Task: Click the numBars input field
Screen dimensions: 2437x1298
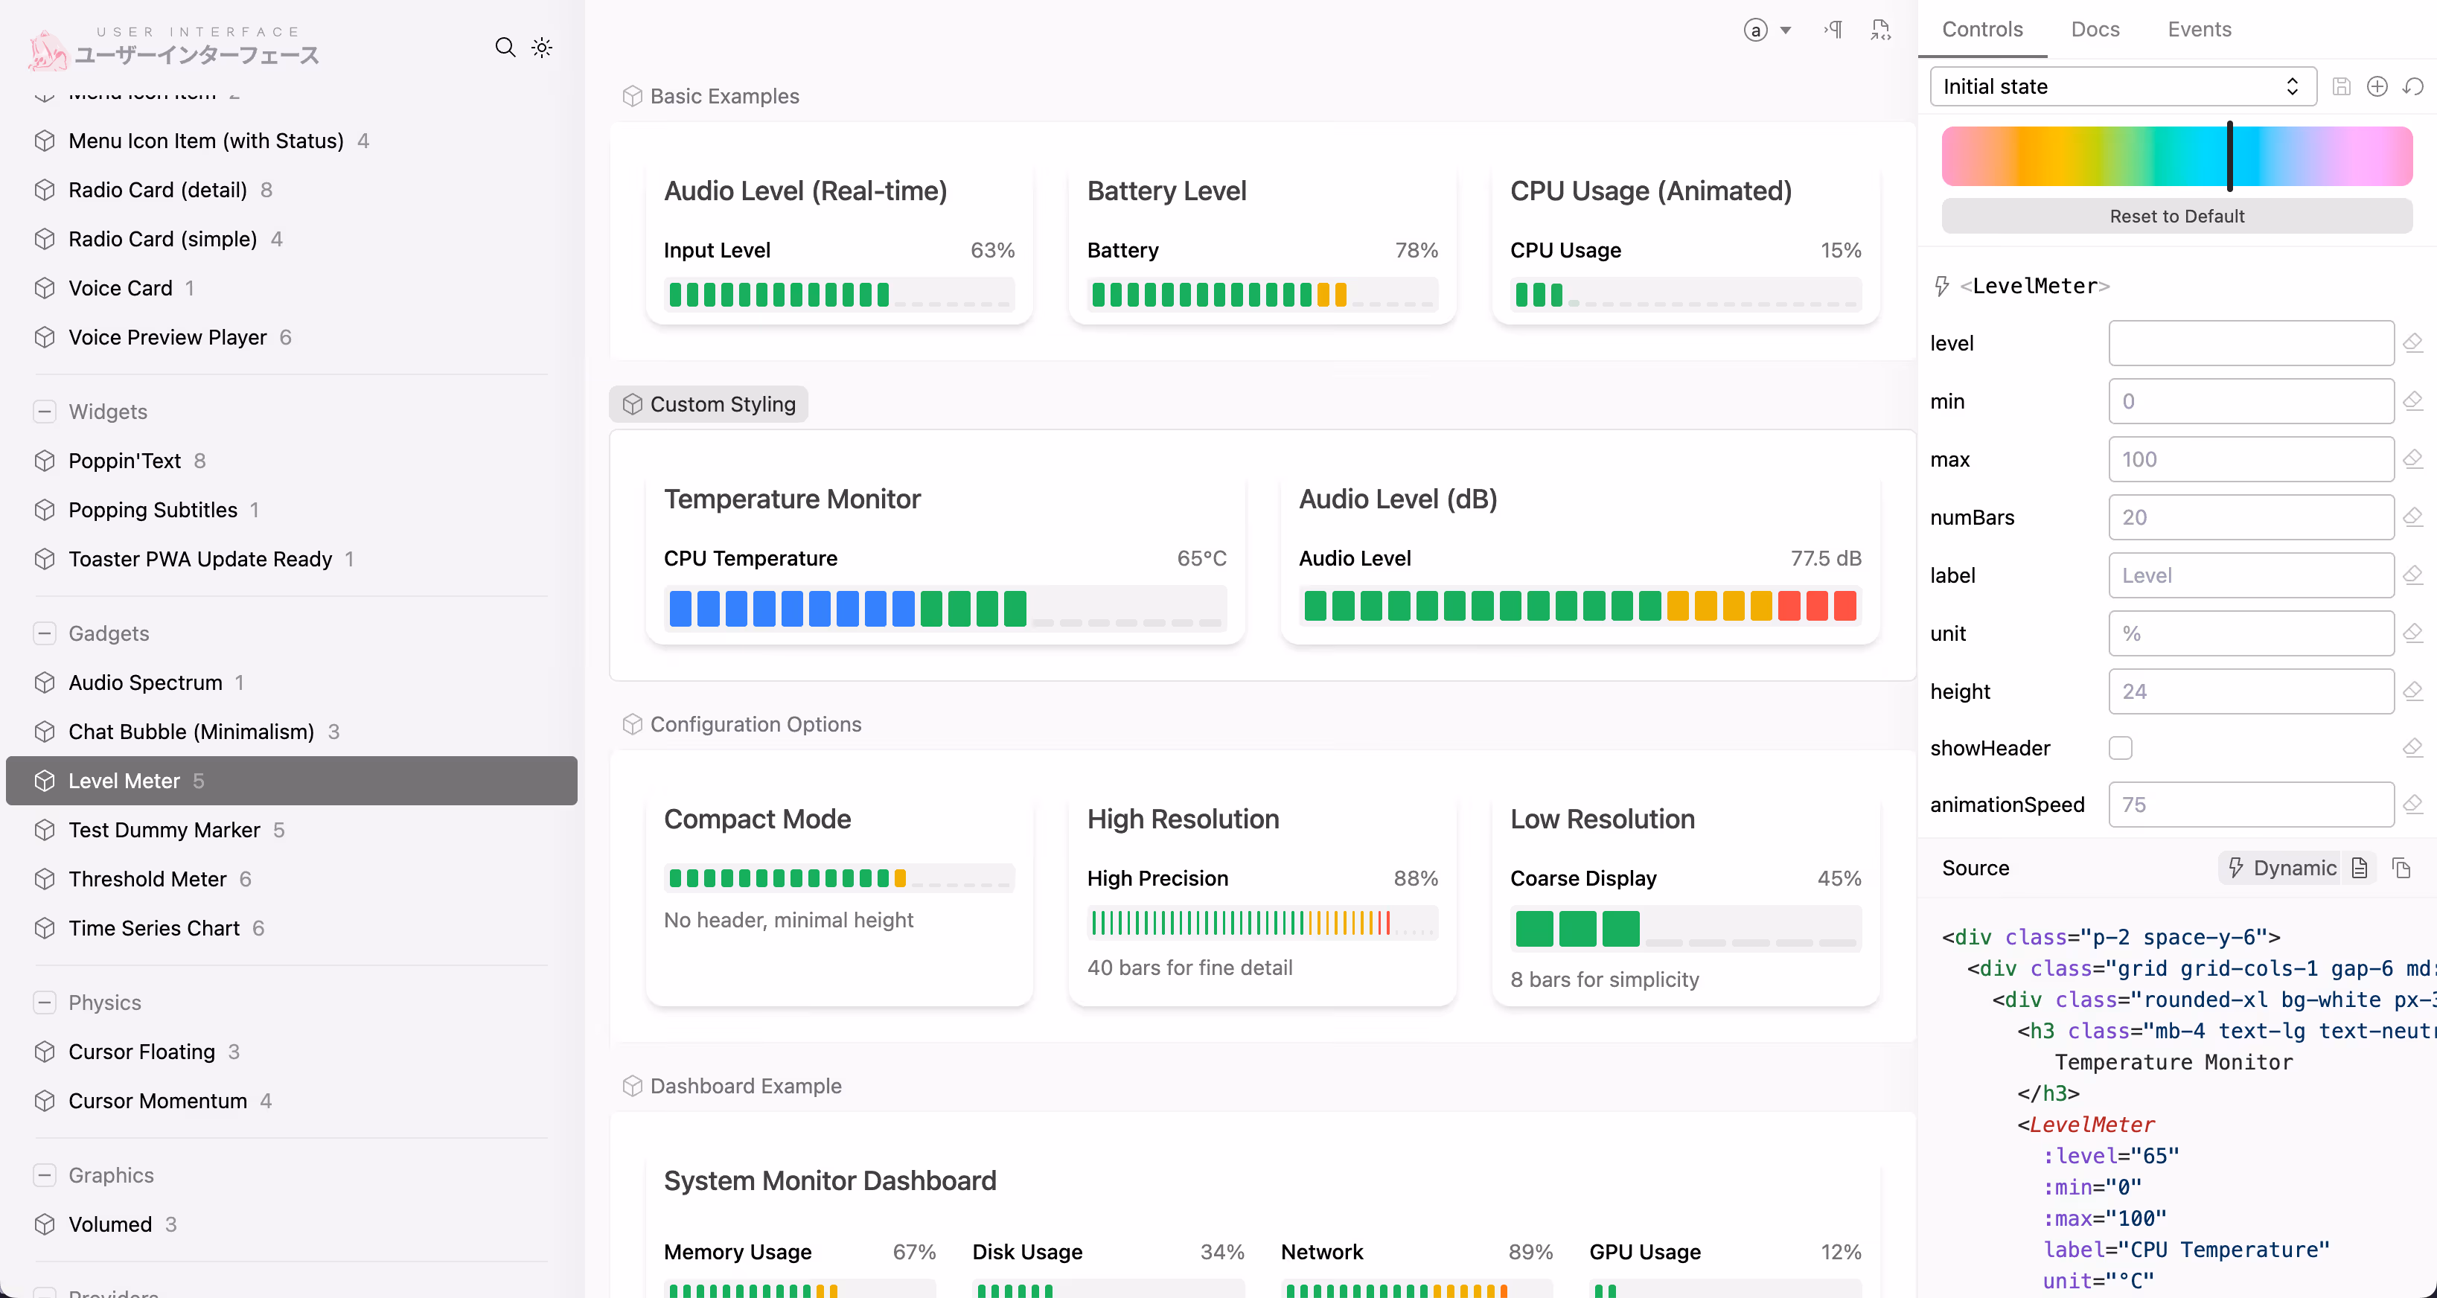Action: click(x=2251, y=517)
